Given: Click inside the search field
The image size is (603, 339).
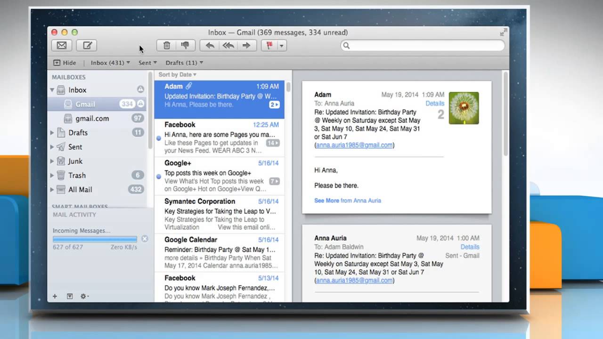Looking at the screenshot, I should click(423, 46).
